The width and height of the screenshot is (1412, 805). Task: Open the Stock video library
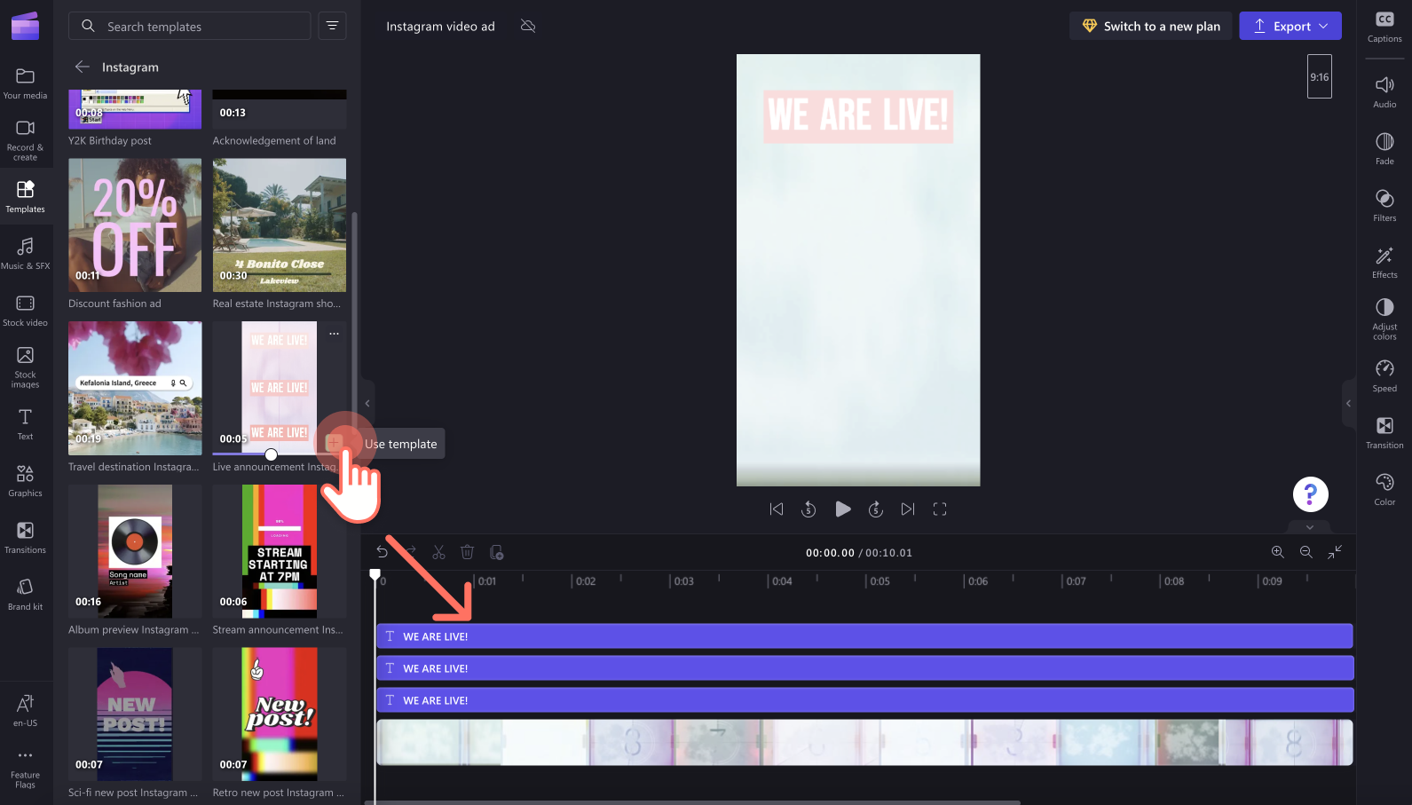pyautogui.click(x=25, y=311)
